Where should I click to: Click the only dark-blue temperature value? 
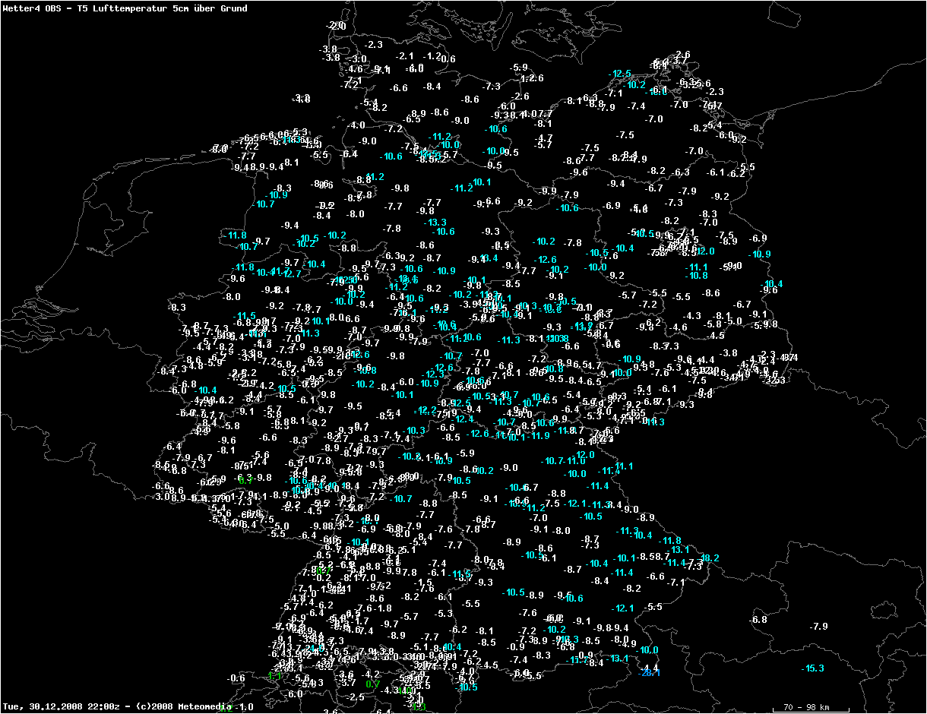pos(650,673)
